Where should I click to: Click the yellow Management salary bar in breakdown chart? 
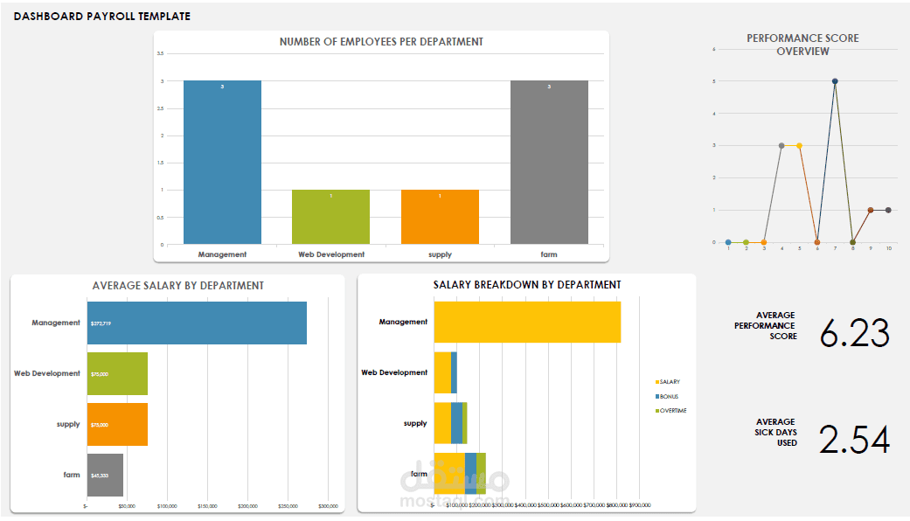[x=524, y=322]
